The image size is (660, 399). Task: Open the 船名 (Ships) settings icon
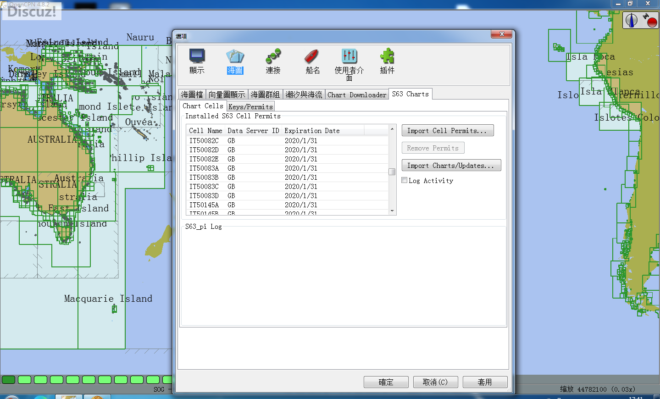pyautogui.click(x=312, y=61)
